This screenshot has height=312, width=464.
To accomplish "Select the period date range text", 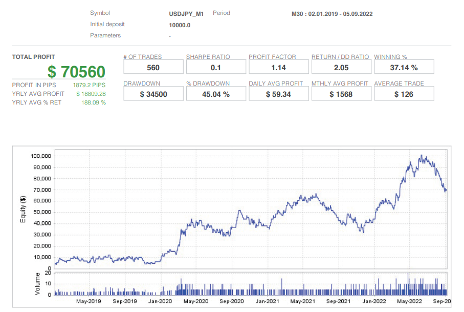I will pyautogui.click(x=332, y=14).
